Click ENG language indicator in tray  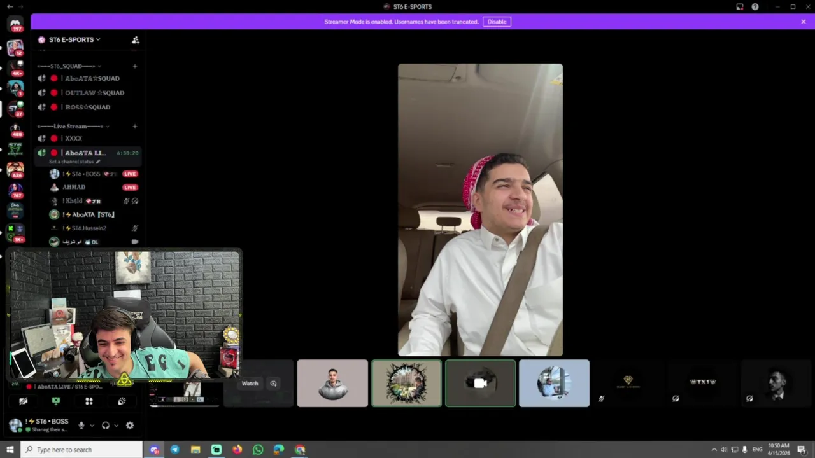pos(757,450)
